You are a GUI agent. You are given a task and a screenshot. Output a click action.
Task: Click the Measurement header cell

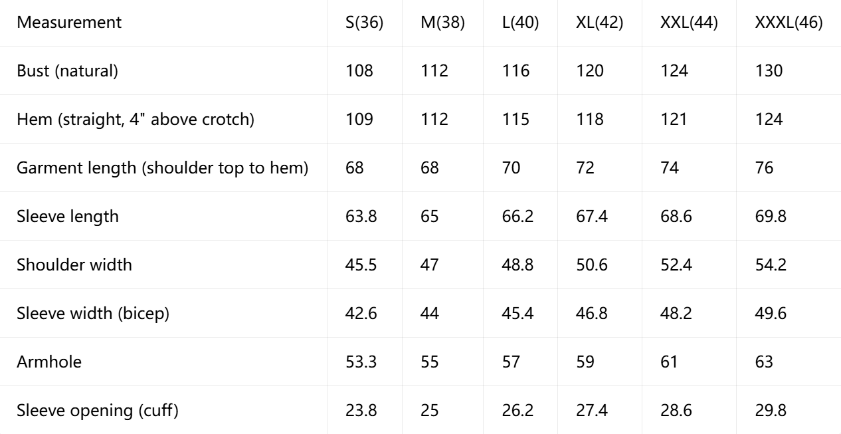[69, 23]
